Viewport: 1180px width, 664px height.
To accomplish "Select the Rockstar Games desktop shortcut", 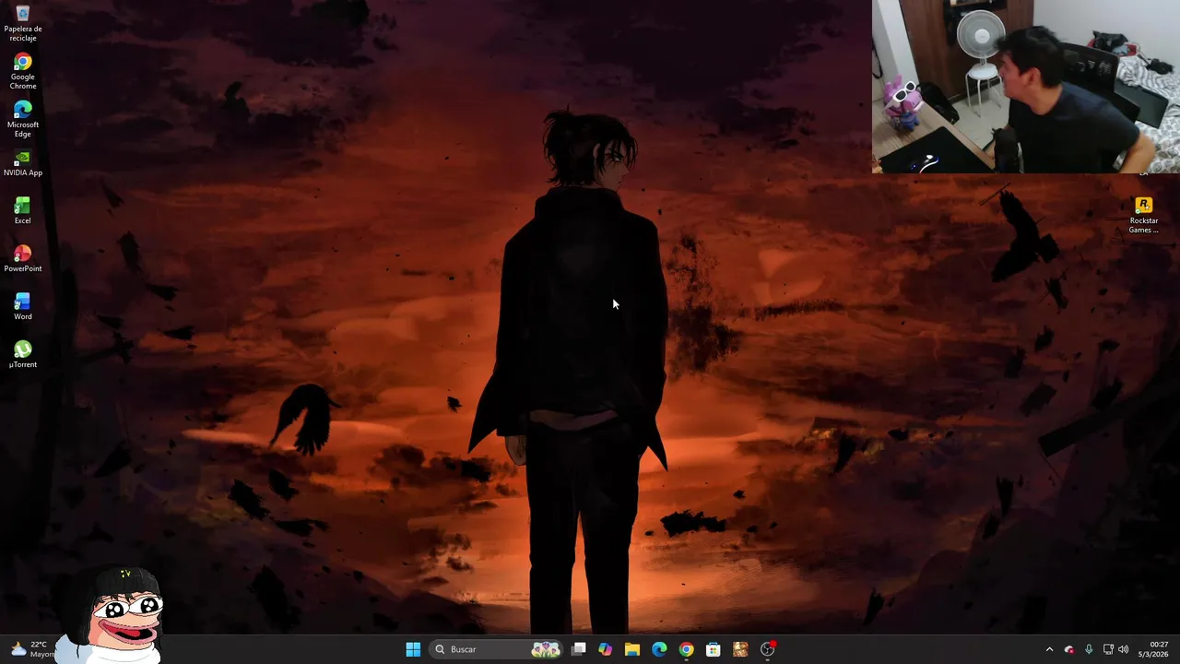I will tap(1143, 216).
